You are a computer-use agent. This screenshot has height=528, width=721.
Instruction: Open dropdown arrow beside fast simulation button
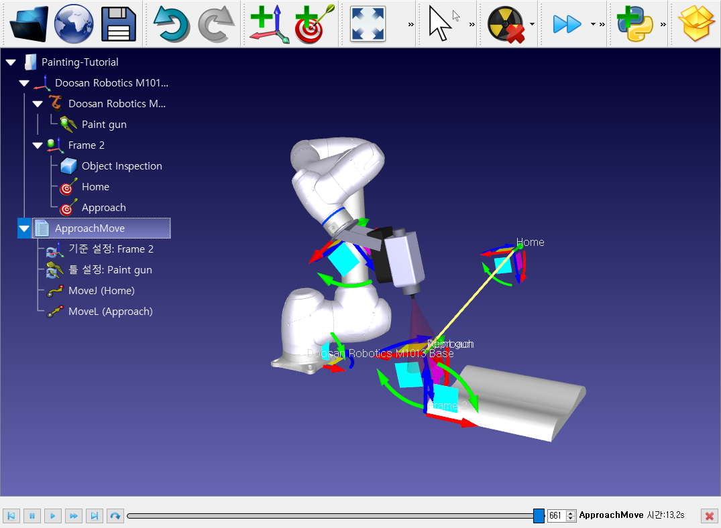(593, 24)
